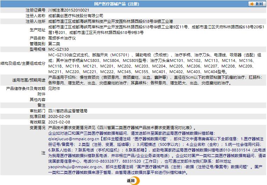
Task: Click the 注册人住所 label
Action: (x=35, y=21)
